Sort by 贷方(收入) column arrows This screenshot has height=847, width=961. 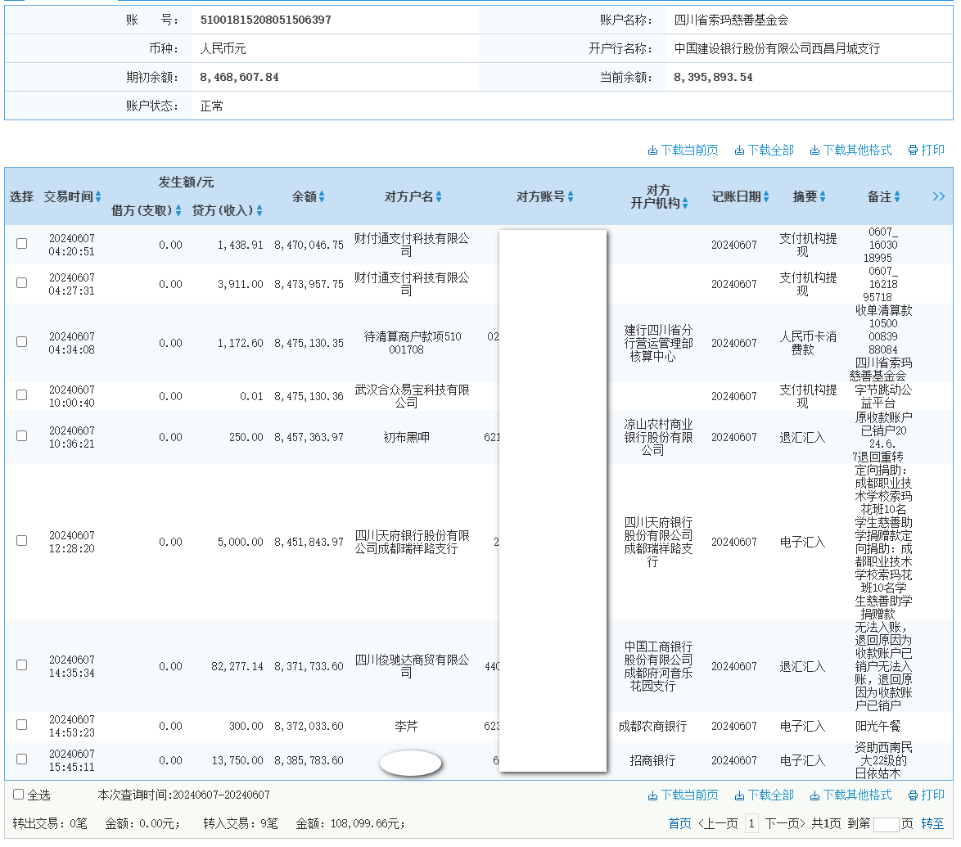pyautogui.click(x=259, y=211)
